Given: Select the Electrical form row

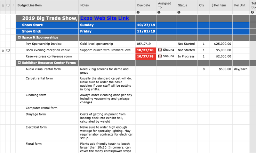Looking at the screenshot, I should [47, 133].
